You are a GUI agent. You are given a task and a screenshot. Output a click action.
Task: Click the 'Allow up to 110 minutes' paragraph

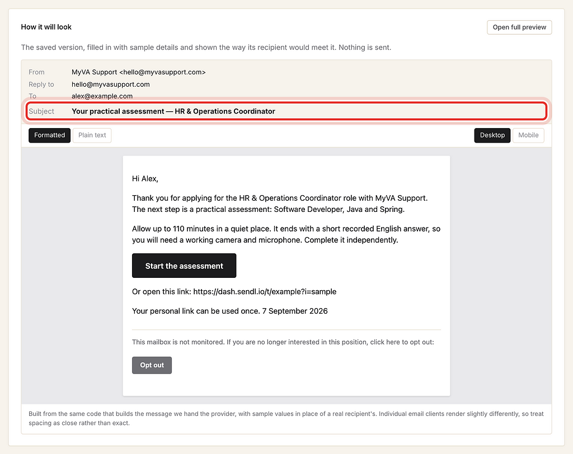[286, 234]
